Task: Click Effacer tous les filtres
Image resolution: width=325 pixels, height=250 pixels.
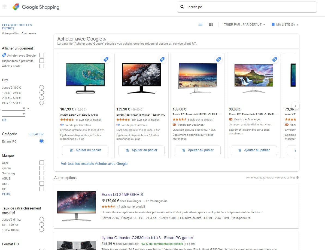Action: [x=17, y=26]
